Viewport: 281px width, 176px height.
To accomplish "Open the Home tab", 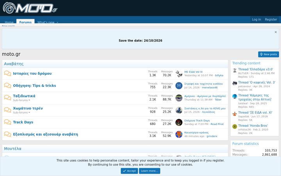I will click(x=9, y=22).
